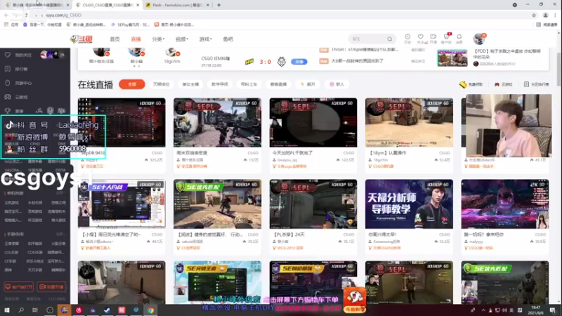
Task: Switch to the Flash - Farmskins.com tab
Action: pyautogui.click(x=178, y=5)
